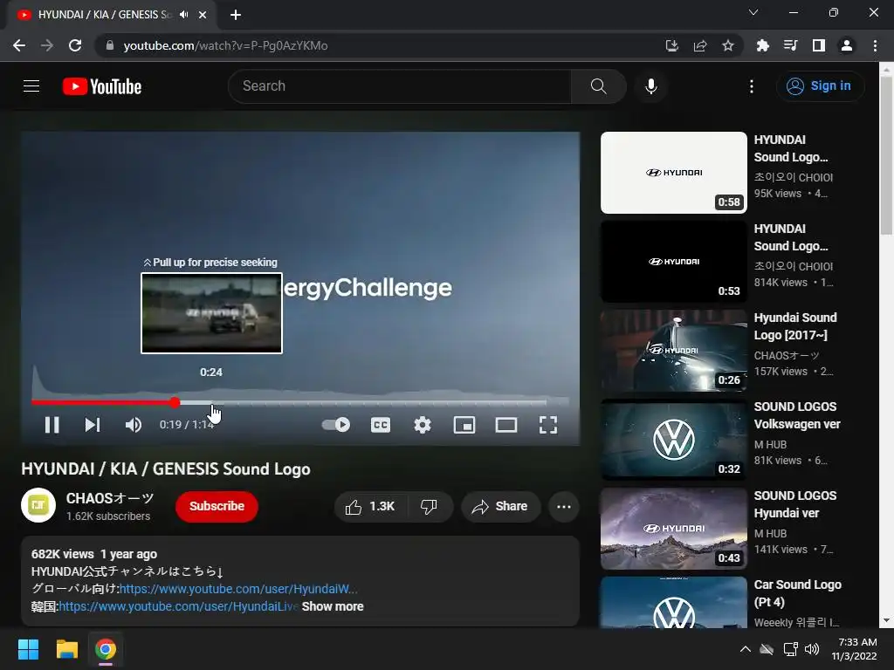Play Hyundai Sound Logo [2017~] video
The width and height of the screenshot is (894, 670).
point(673,351)
